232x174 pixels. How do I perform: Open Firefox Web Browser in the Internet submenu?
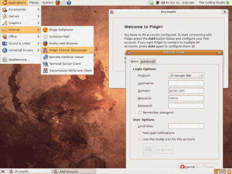click(67, 43)
